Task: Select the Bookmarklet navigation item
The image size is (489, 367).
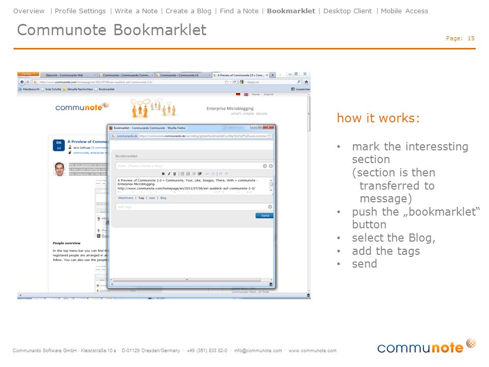Action: 291,11
